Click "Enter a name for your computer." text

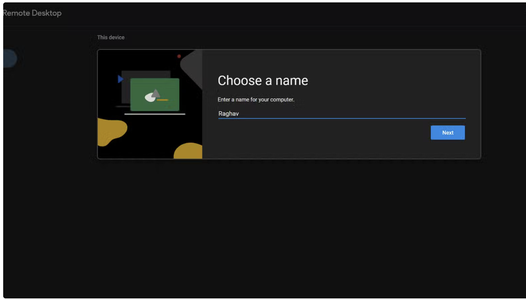[x=256, y=100]
